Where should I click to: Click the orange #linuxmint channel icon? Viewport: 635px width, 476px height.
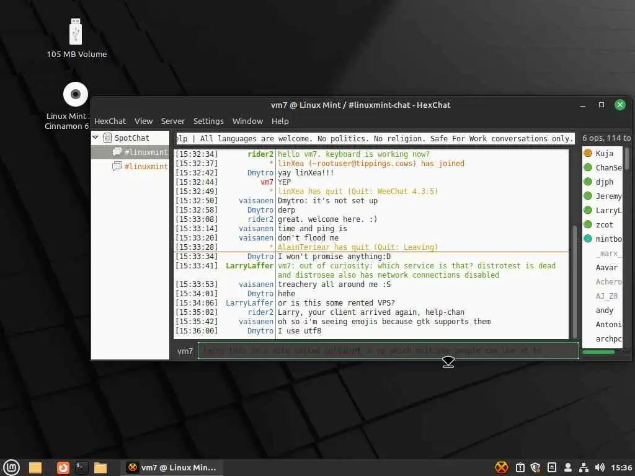tap(117, 166)
